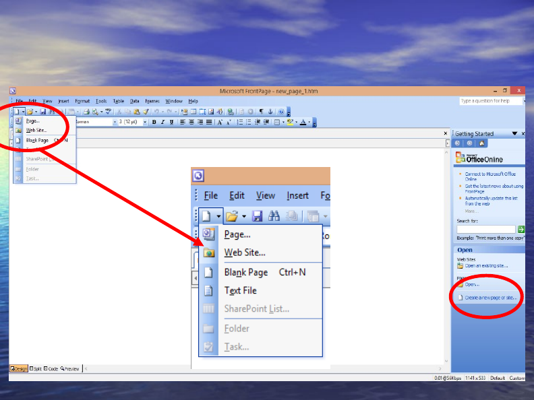This screenshot has width=534, height=400.
Task: Click the Decrease Font Size icon
Action: click(229, 122)
